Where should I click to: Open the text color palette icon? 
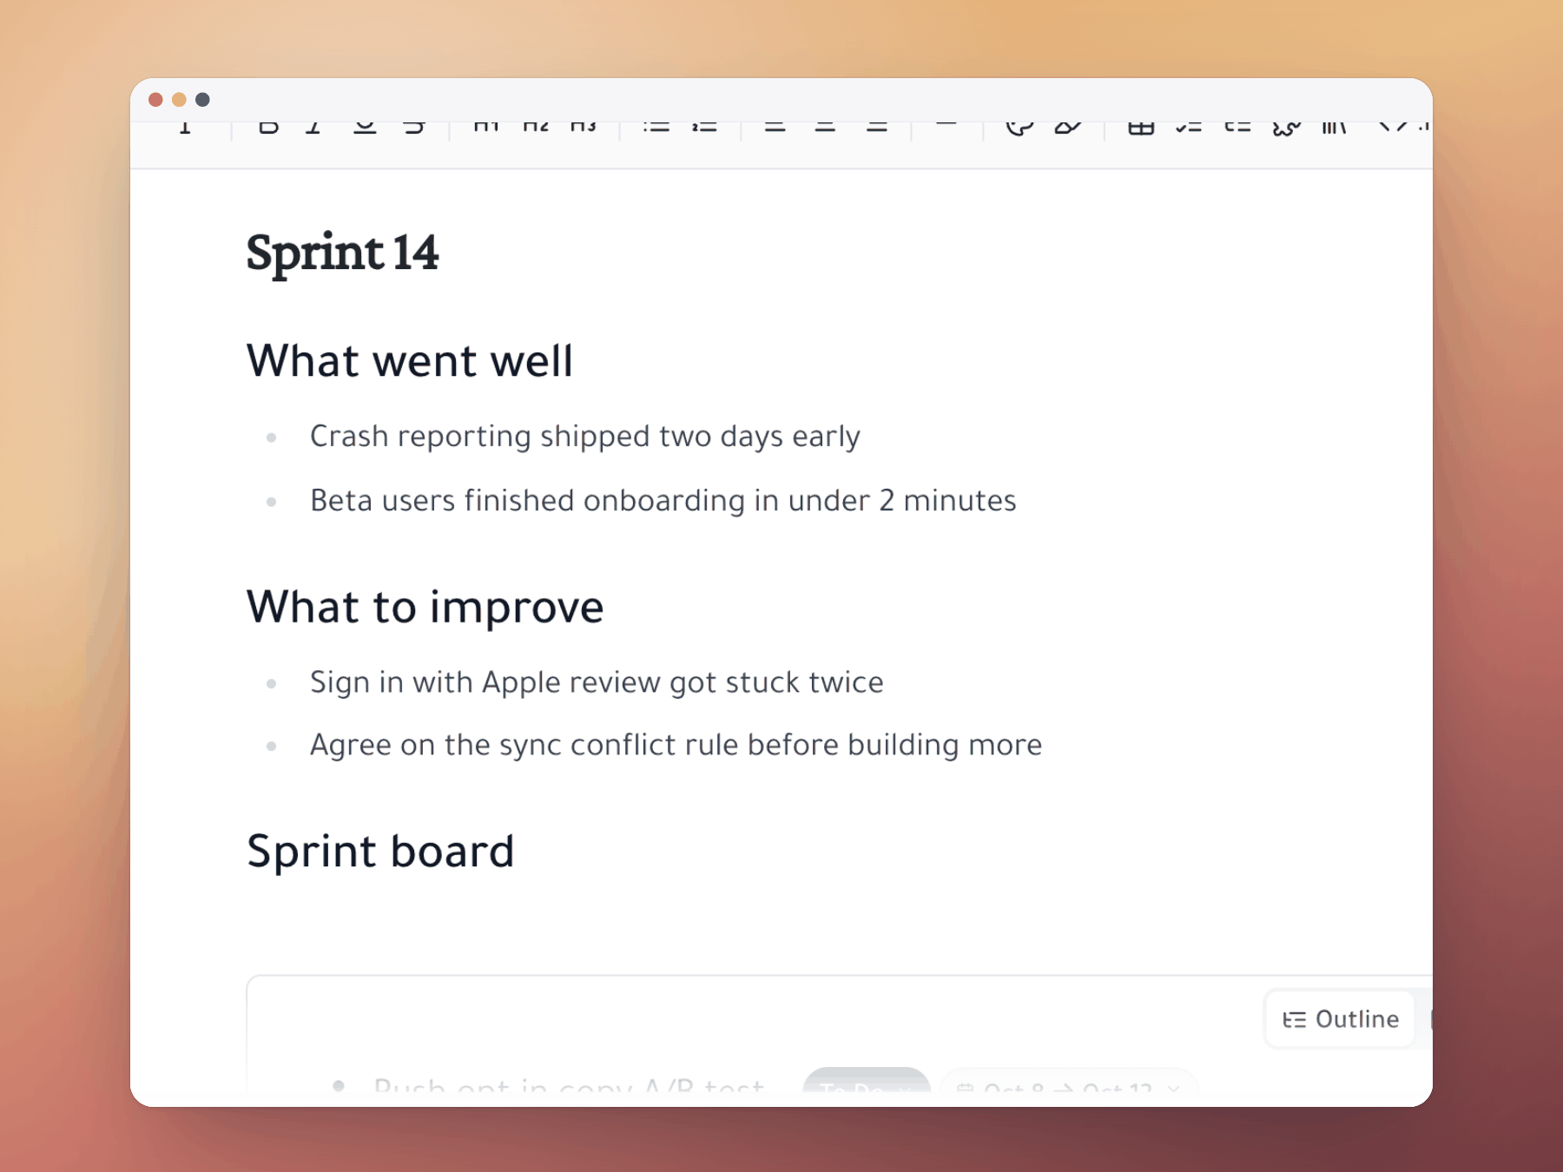click(1019, 128)
